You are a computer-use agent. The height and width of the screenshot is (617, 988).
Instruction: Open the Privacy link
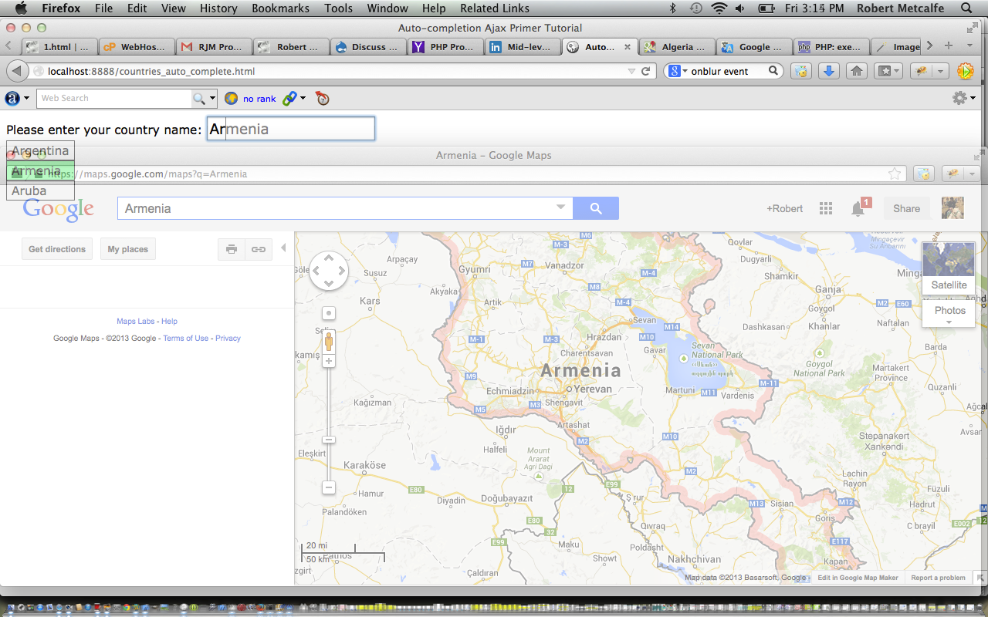click(228, 338)
